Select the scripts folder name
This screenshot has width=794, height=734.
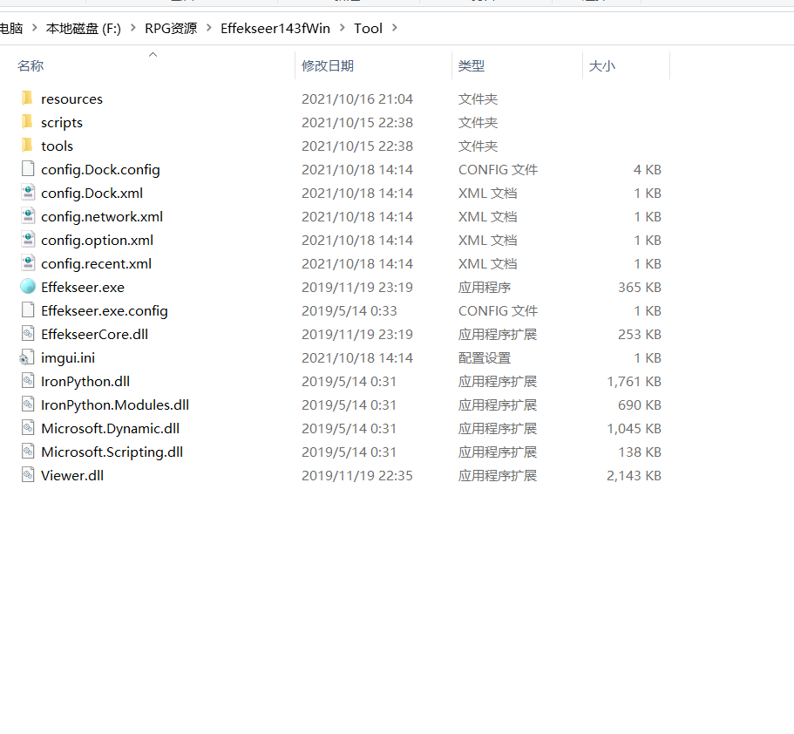click(62, 123)
